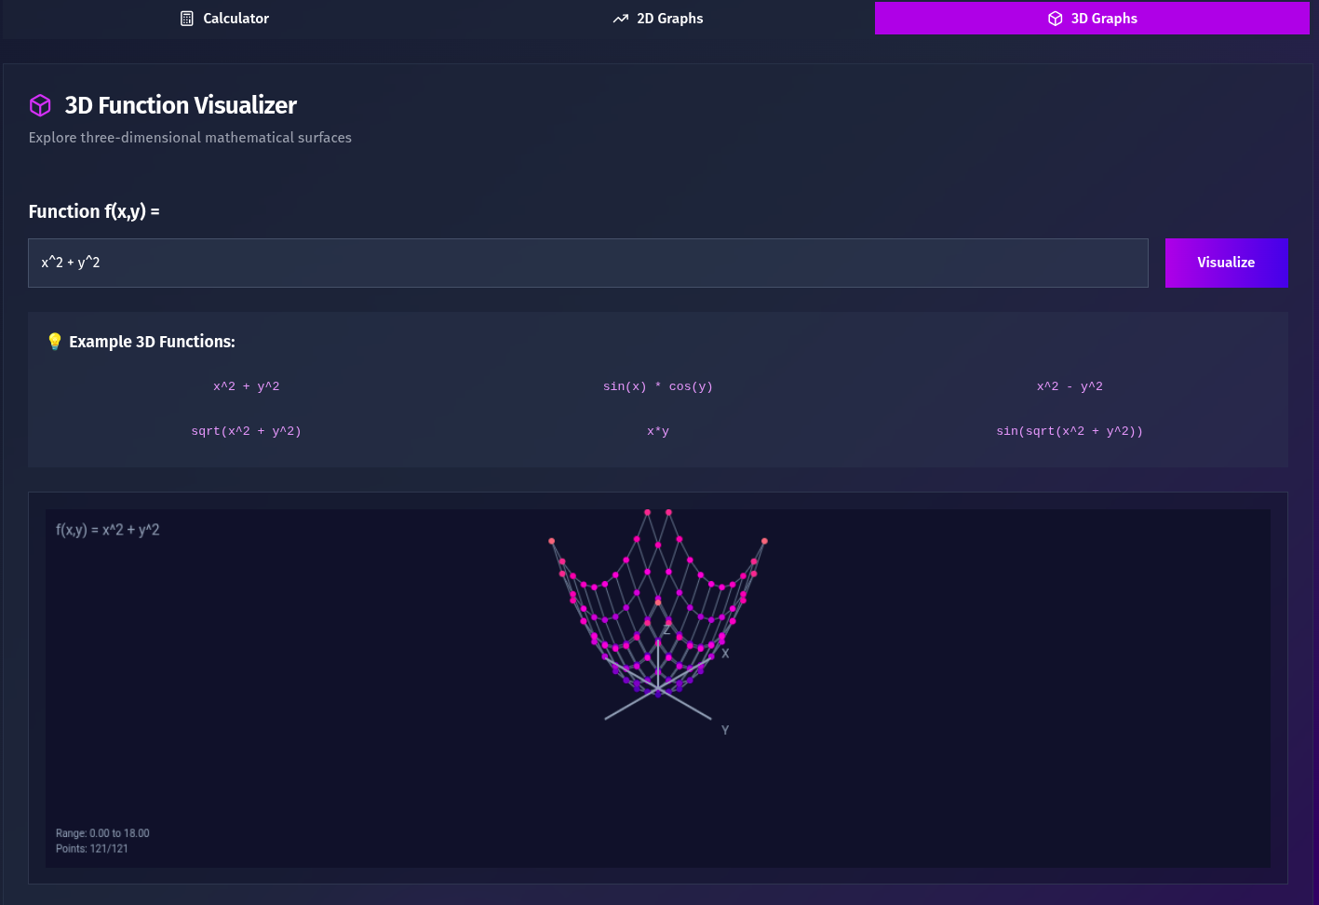Load the example x^2 + y^2
Image resolution: width=1319 pixels, height=905 pixels.
tap(247, 386)
